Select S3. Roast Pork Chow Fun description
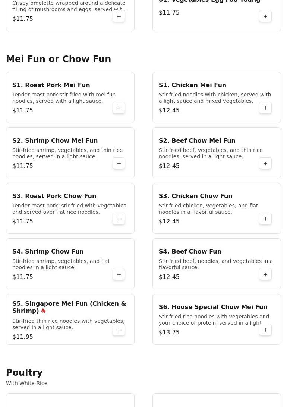Screen dimensions: 287x407 click(69, 209)
